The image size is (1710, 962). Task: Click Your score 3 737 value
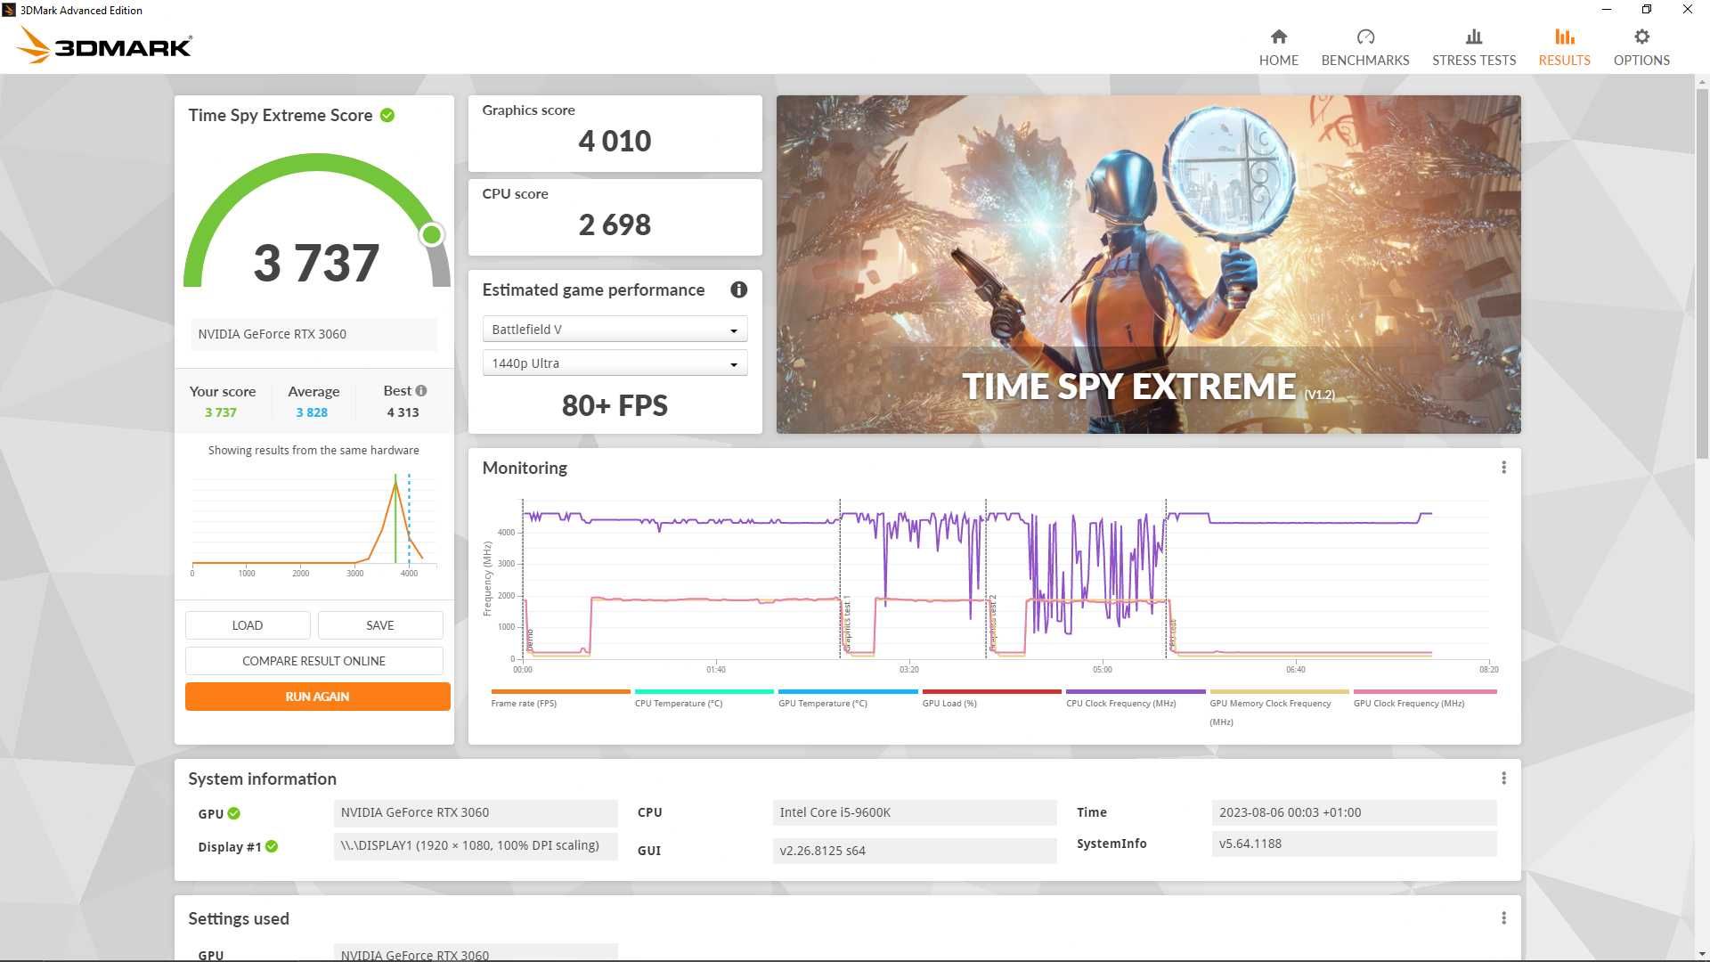pyautogui.click(x=221, y=412)
